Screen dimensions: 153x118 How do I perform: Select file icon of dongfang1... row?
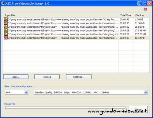pos(6,27)
